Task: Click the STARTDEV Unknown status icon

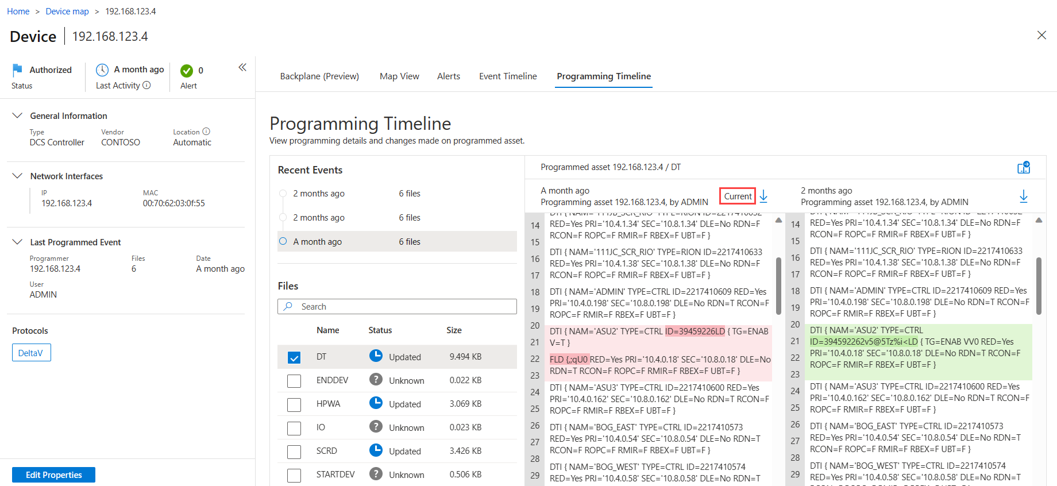Action: click(376, 474)
